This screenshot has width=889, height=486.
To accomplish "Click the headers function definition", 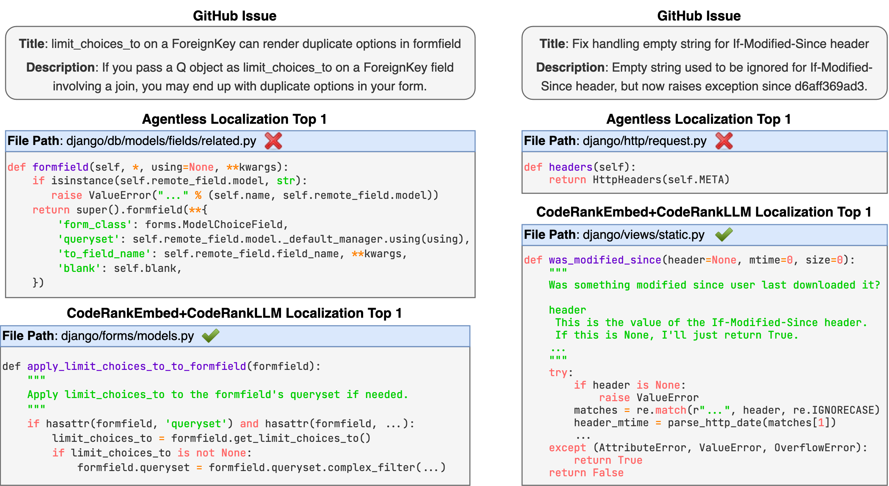I will (x=570, y=167).
